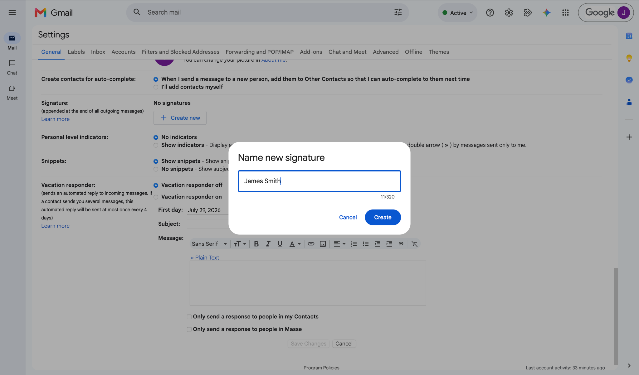Open the text size dropdown
Screen dimensions: 639x375
pos(240,244)
